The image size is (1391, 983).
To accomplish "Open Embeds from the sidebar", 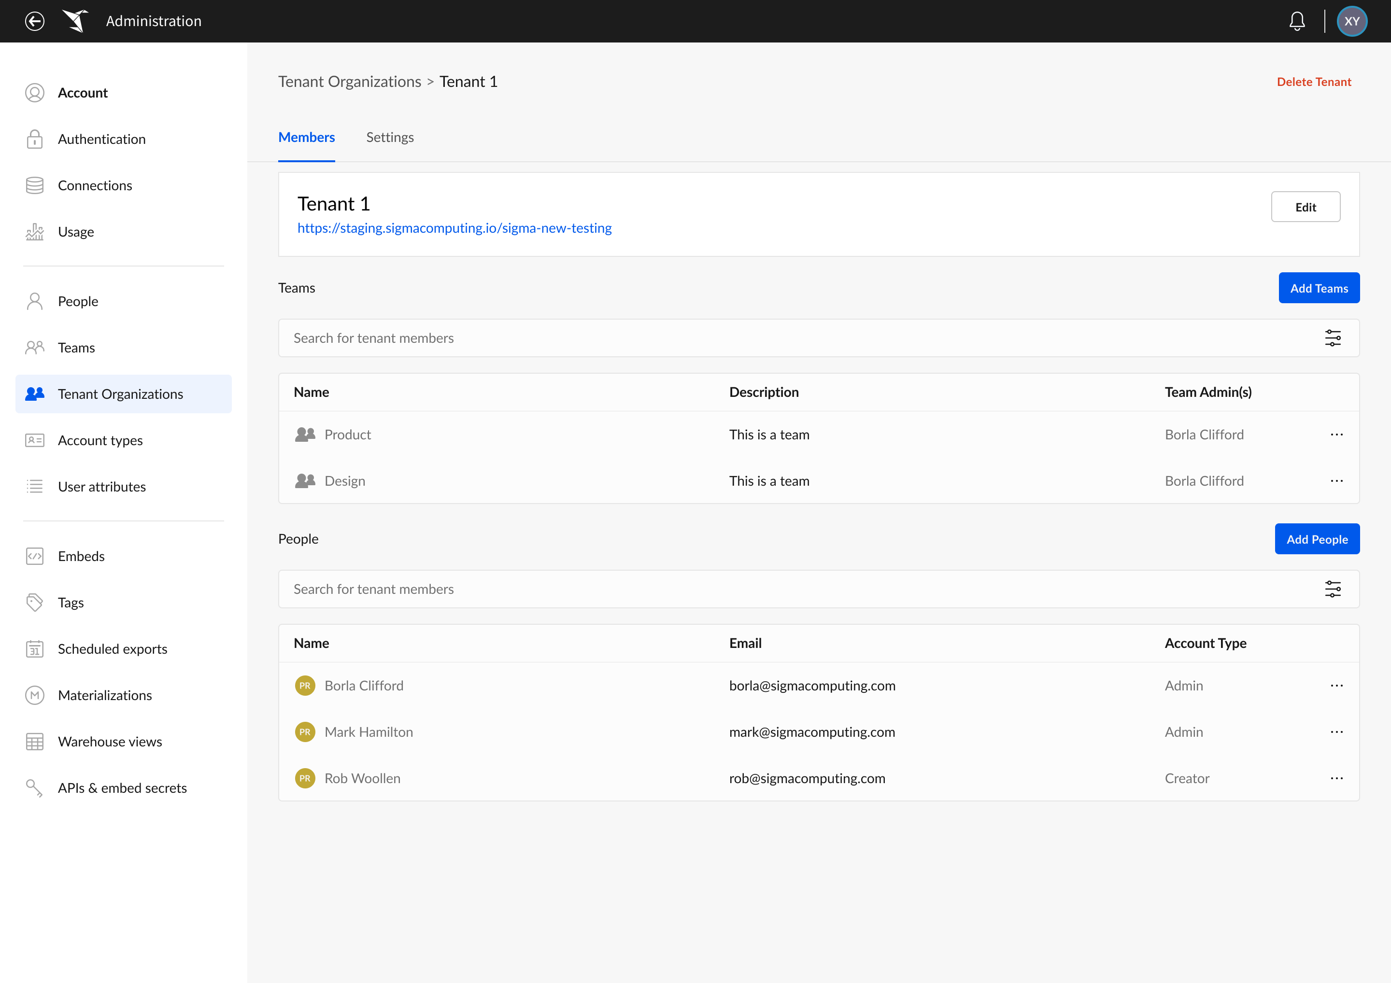I will click(x=81, y=556).
